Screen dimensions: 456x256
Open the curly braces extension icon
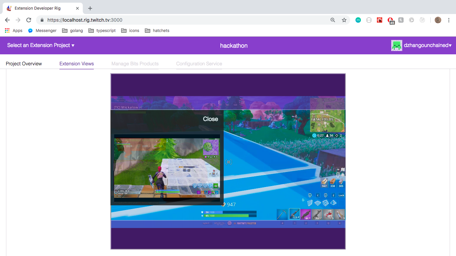click(369, 20)
